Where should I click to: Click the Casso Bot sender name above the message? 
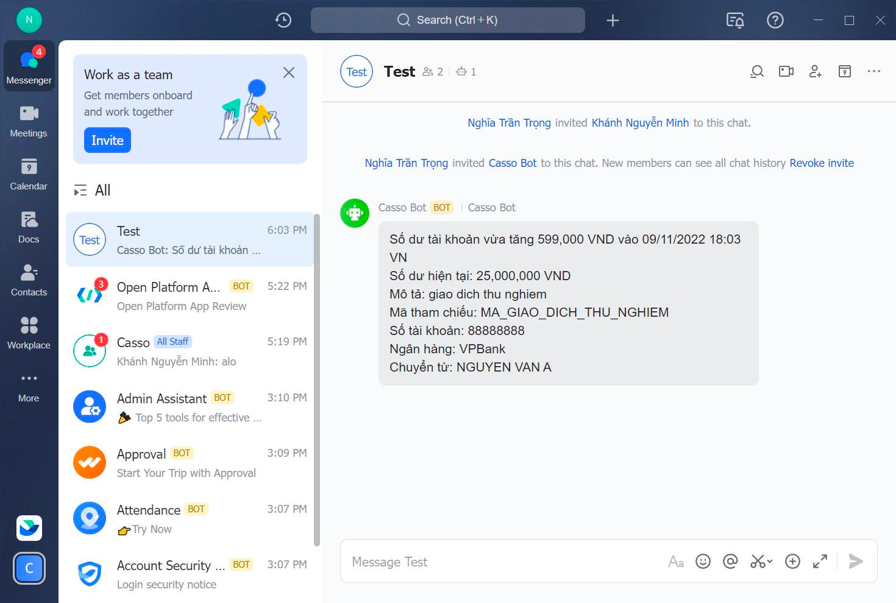point(402,208)
